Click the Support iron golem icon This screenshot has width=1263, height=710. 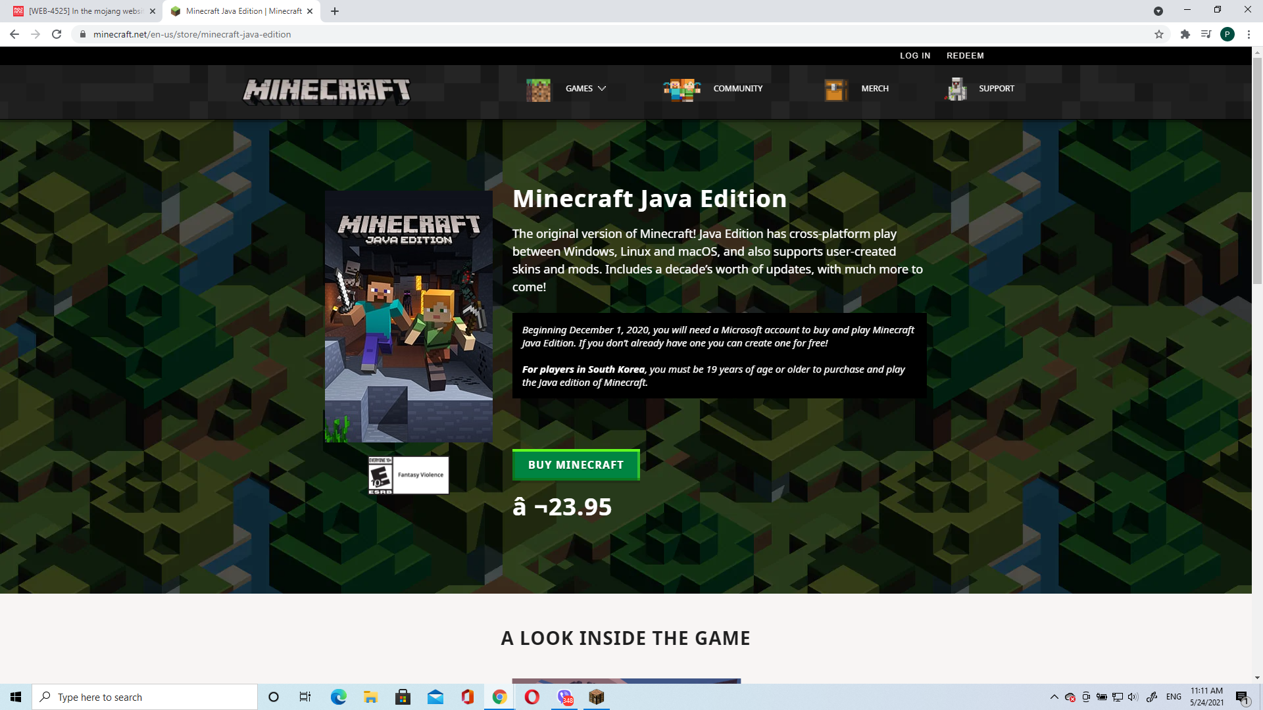click(956, 89)
